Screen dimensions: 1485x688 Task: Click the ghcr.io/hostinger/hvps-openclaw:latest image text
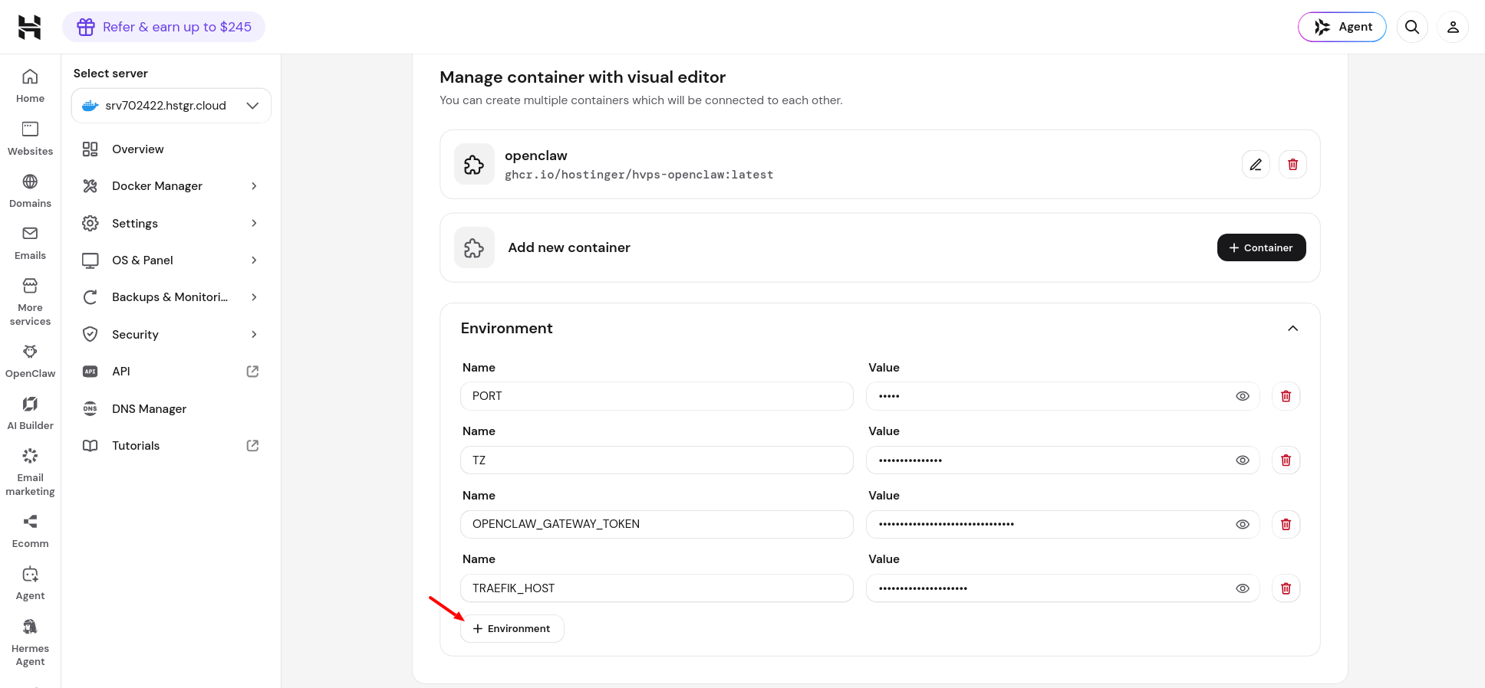point(639,175)
